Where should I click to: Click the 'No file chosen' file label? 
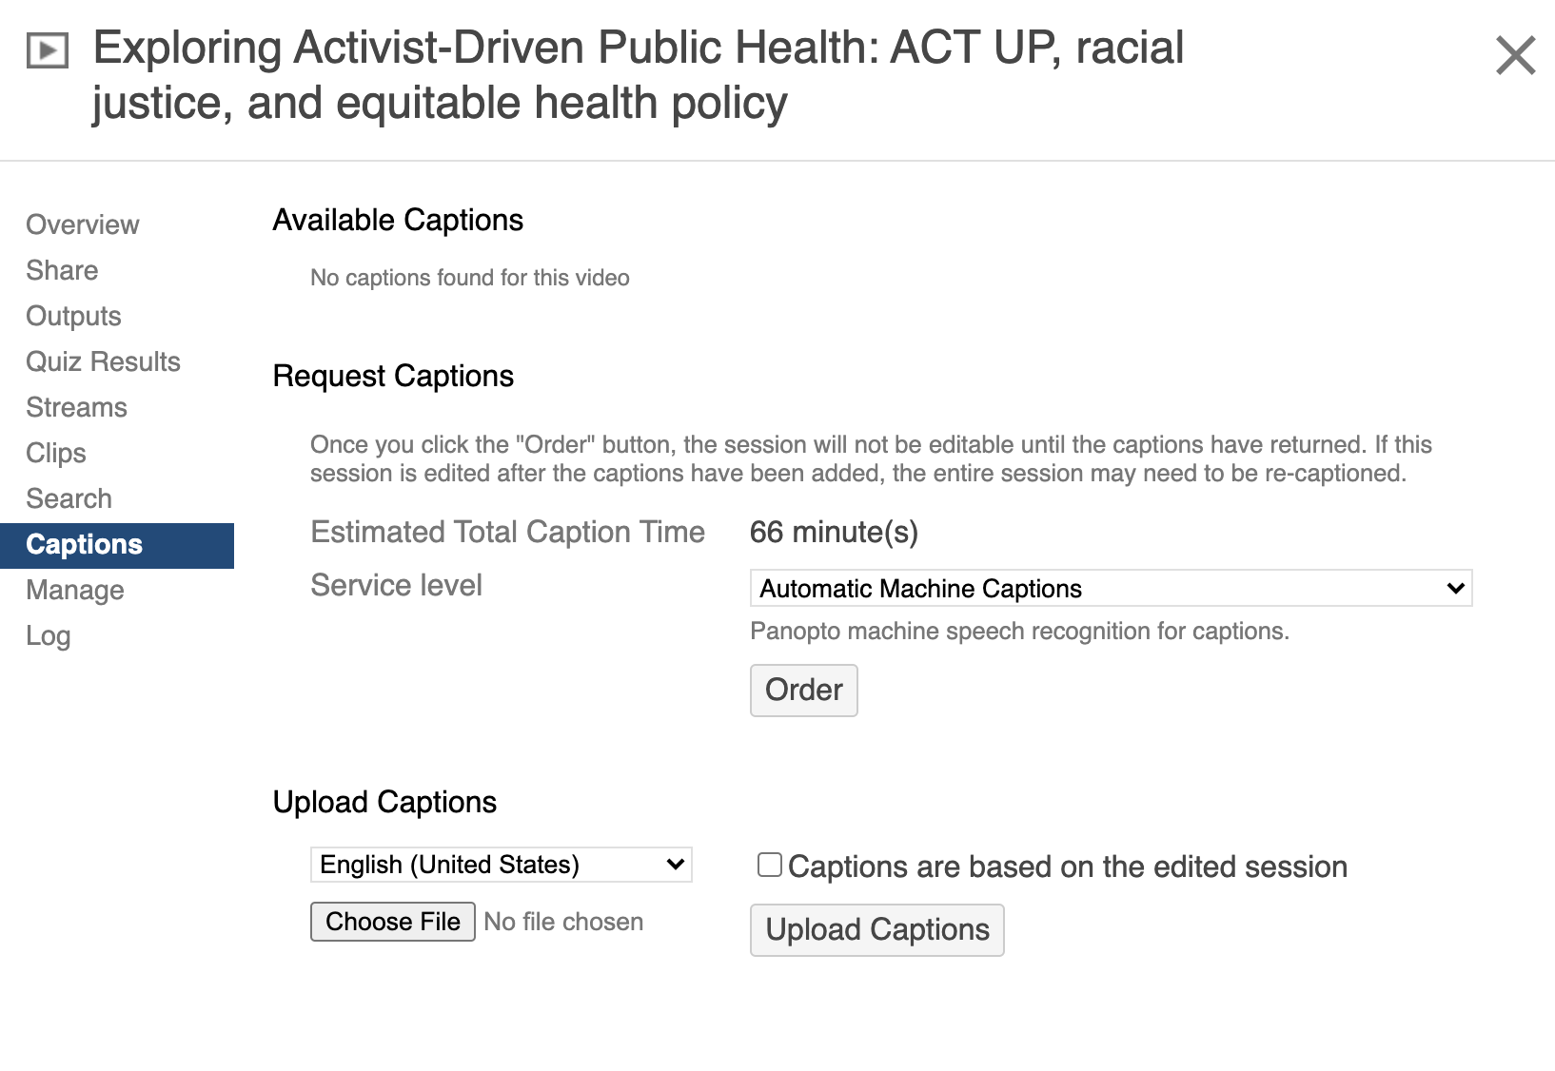pyautogui.click(x=563, y=922)
